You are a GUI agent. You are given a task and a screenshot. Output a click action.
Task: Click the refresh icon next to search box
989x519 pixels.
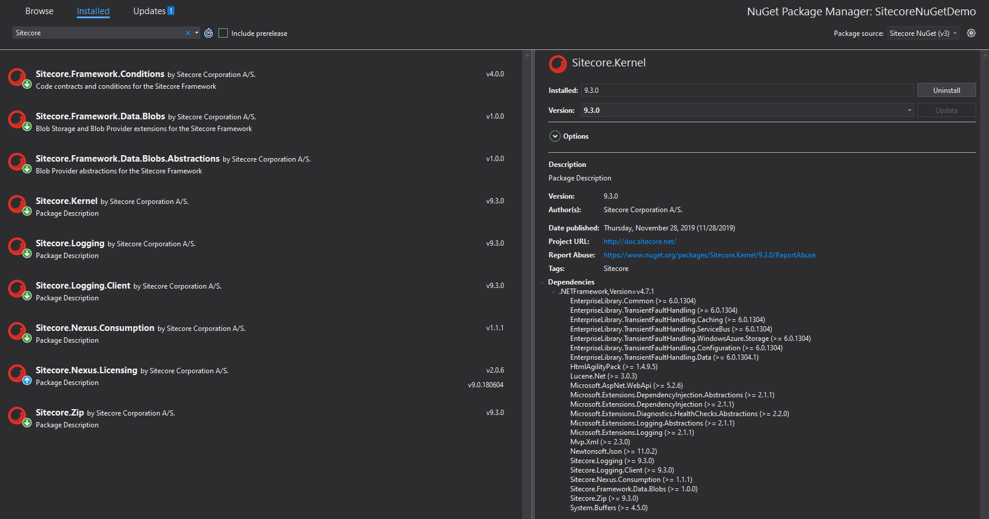[x=208, y=34]
